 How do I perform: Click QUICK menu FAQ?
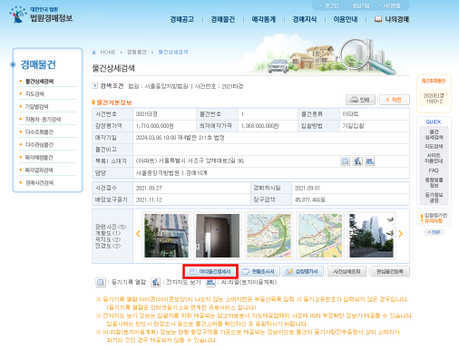(434, 170)
